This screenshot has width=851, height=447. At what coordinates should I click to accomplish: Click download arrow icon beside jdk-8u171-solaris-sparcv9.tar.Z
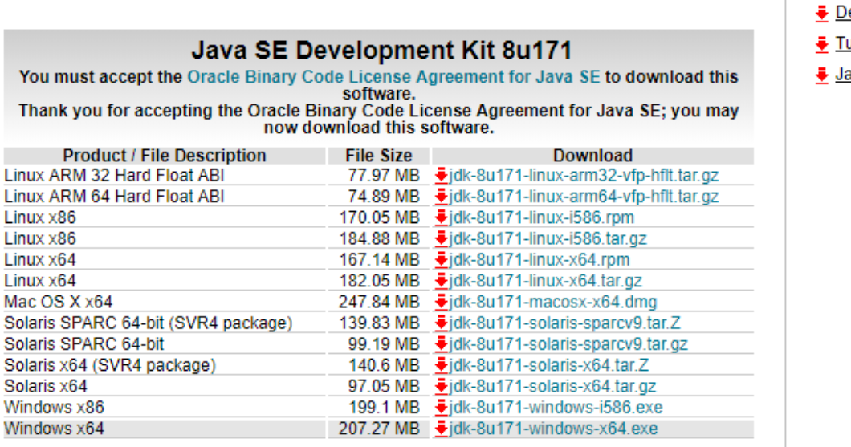(x=442, y=323)
